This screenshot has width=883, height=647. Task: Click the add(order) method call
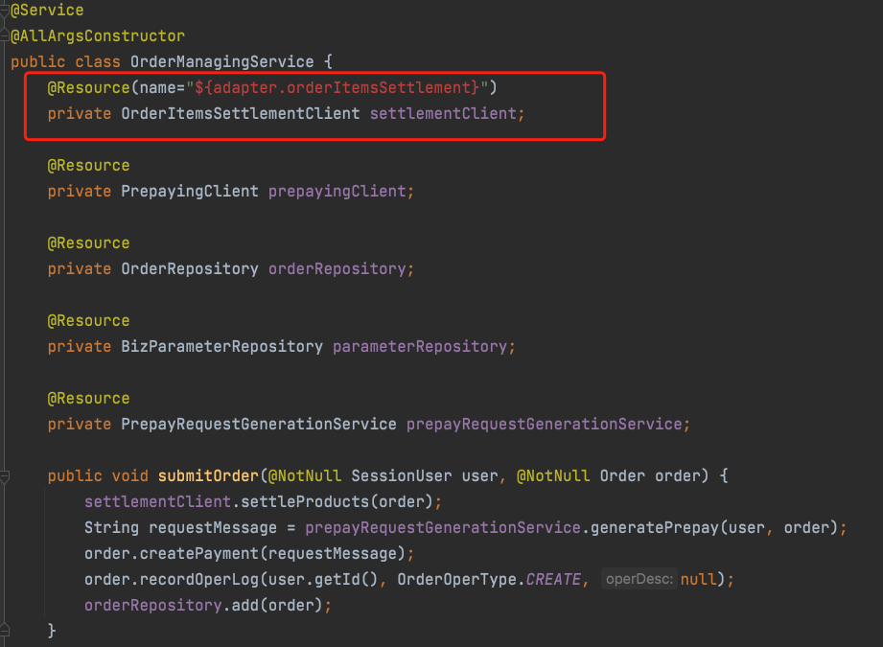pos(277,606)
